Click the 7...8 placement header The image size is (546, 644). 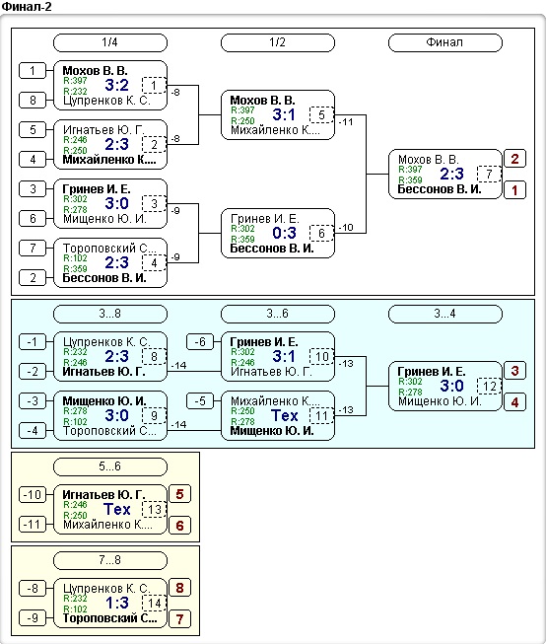(x=110, y=560)
